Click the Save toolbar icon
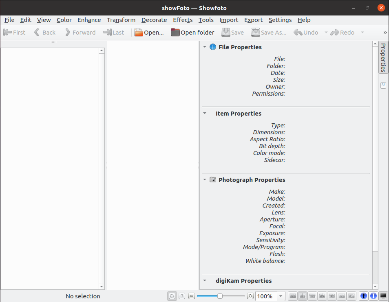This screenshot has height=302, width=389. (225, 32)
